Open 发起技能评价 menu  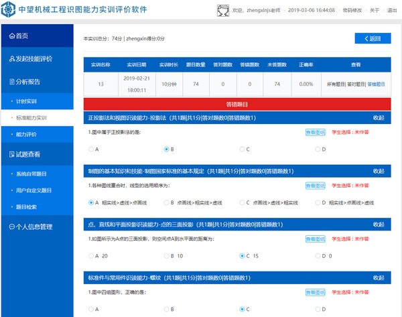37,59
